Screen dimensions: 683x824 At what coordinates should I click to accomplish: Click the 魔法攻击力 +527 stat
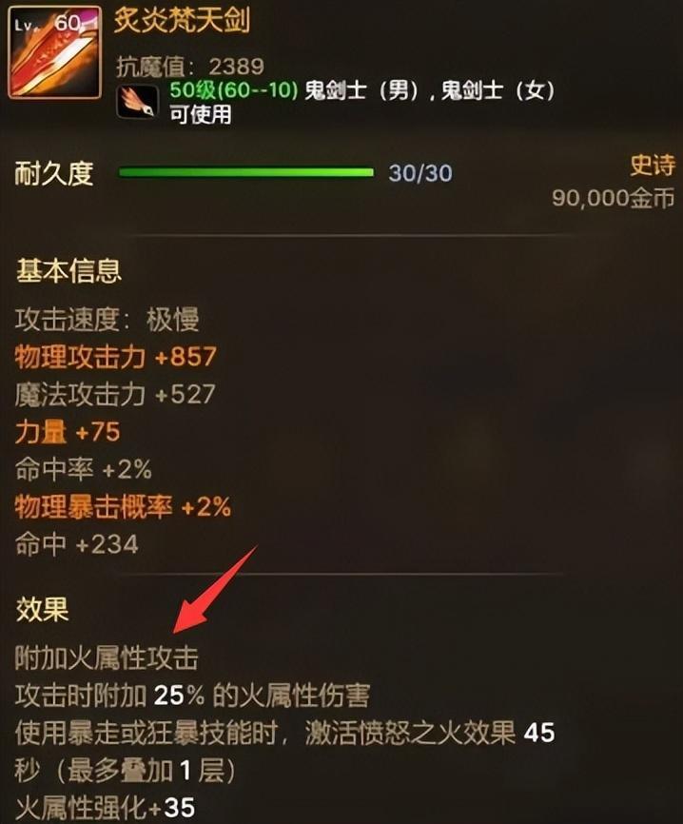pyautogui.click(x=115, y=395)
